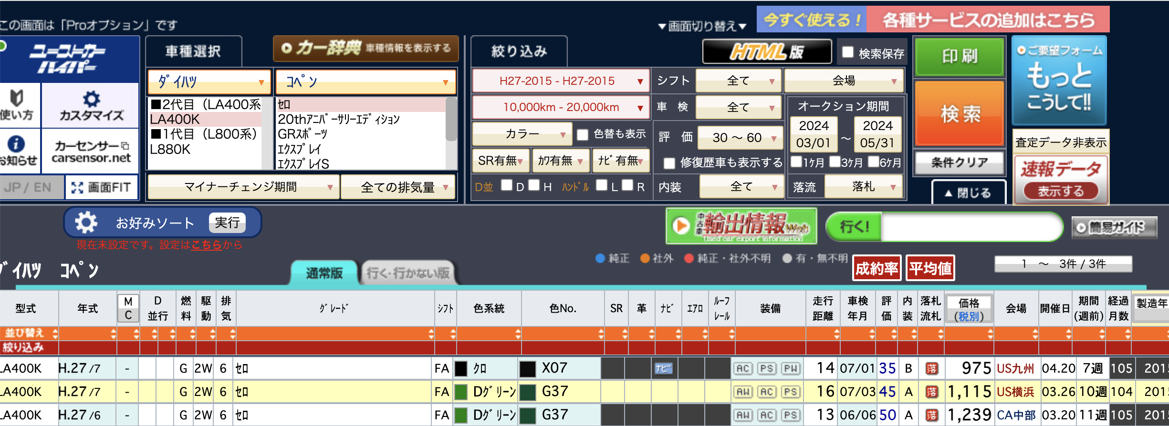1169x426 pixels.
Task: Open the こちら settings link
Action: click(207, 245)
